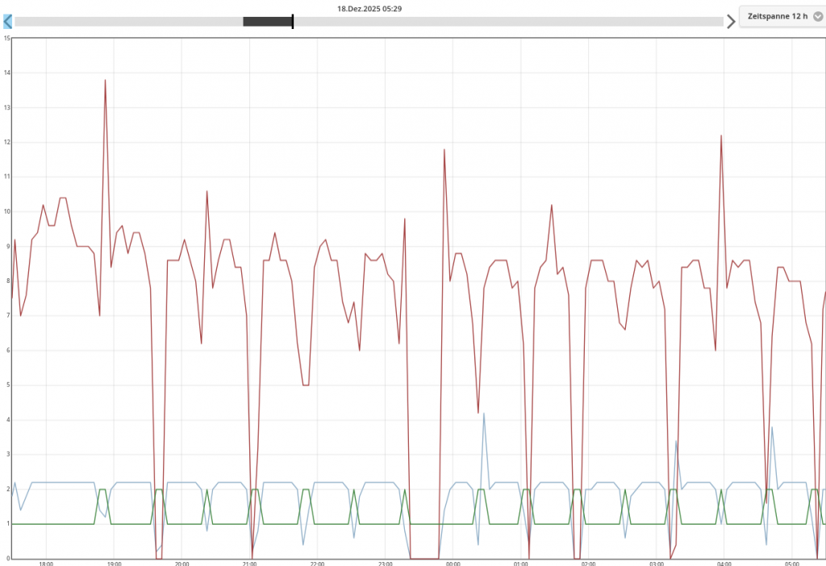Select the blue spike near 3.4 after 03:00

click(x=676, y=441)
